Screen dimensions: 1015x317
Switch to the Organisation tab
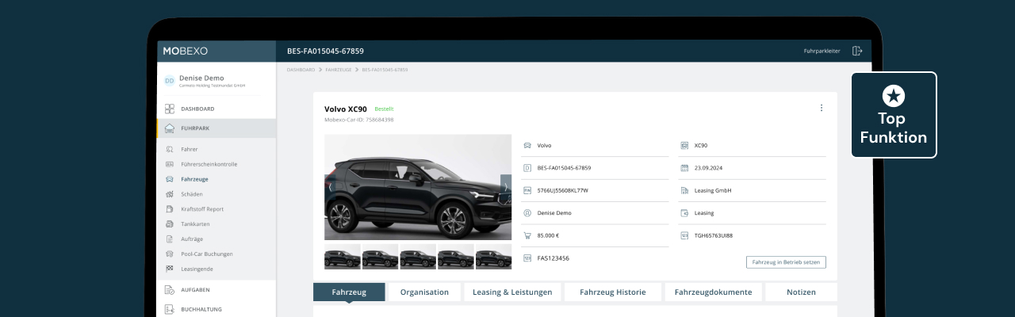tap(424, 292)
